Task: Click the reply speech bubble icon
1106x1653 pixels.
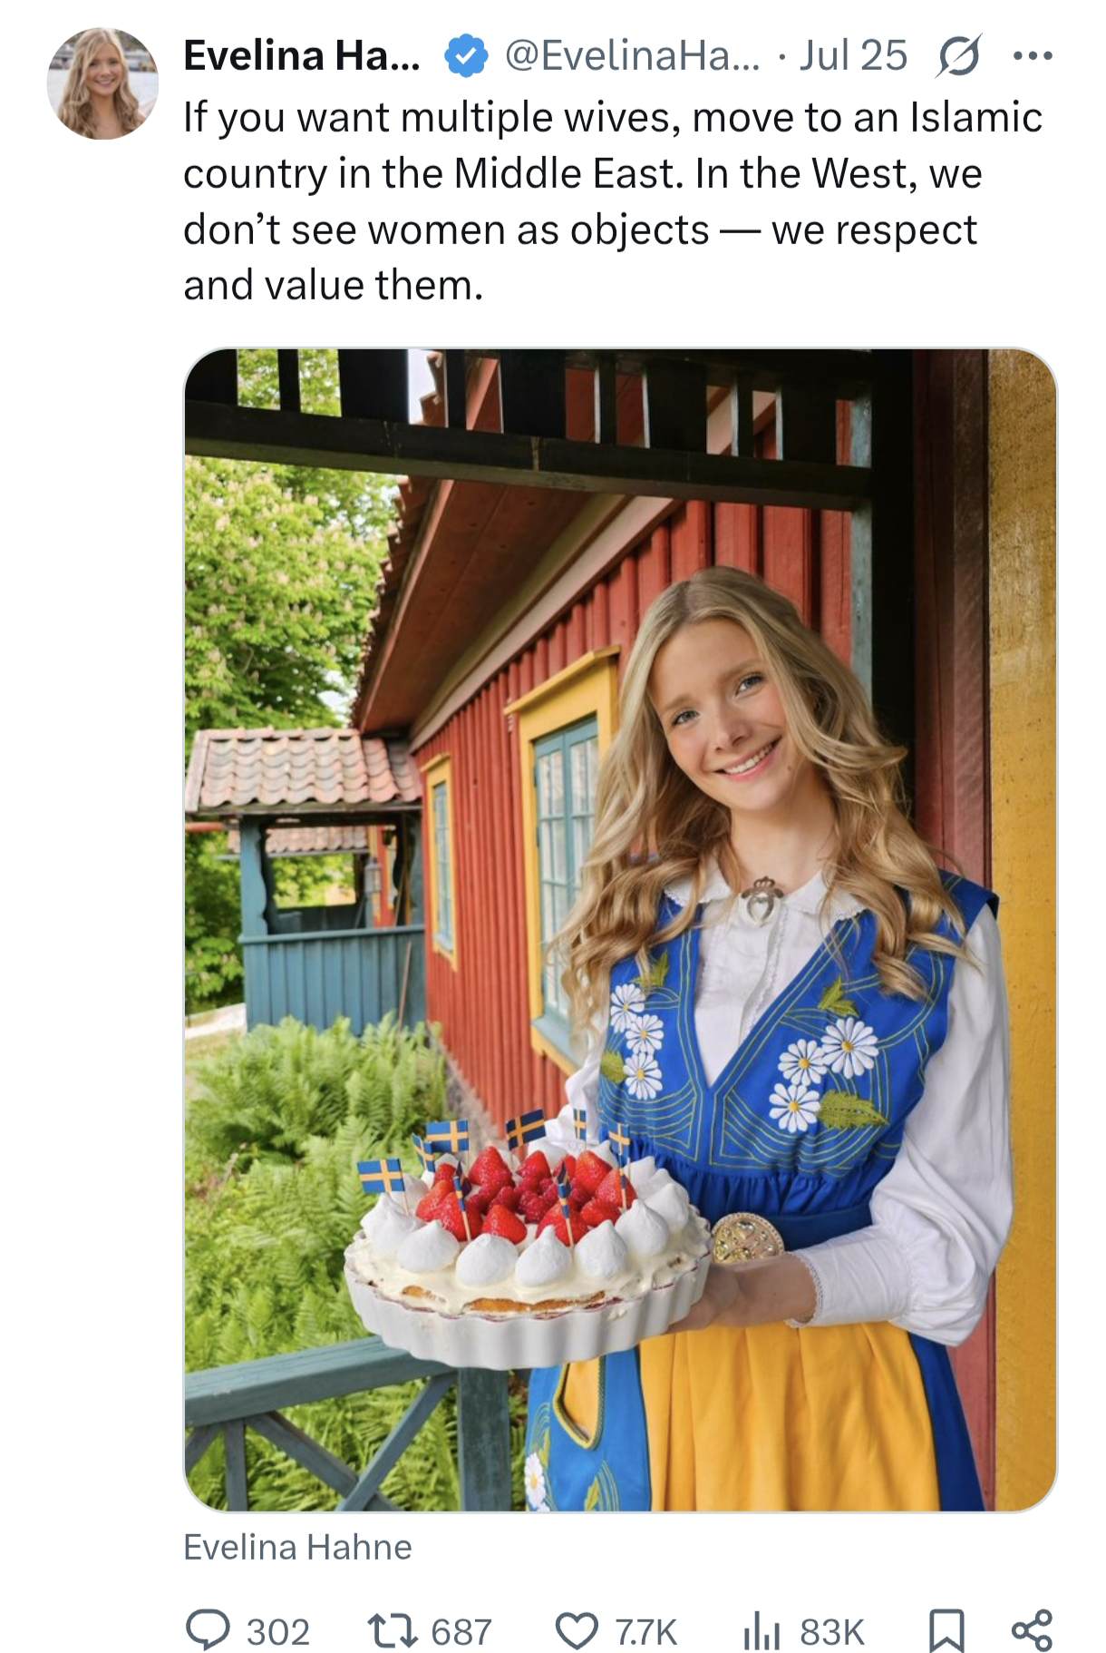Action: [208, 1630]
